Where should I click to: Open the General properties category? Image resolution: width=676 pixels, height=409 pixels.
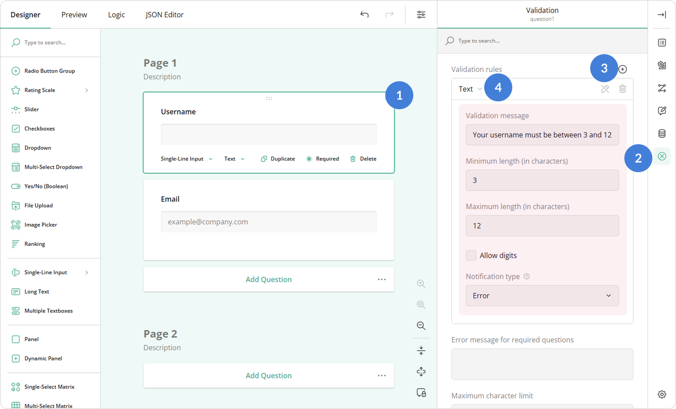(662, 42)
